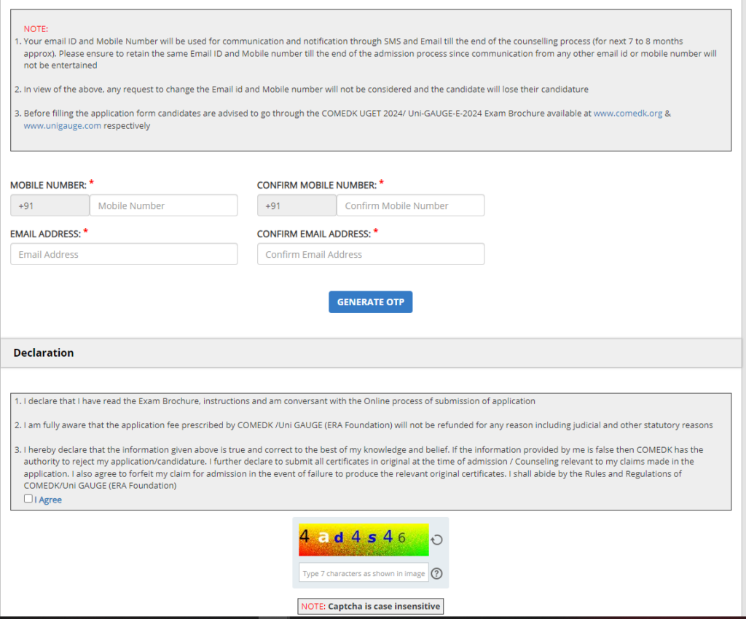The width and height of the screenshot is (746, 619).
Task: Open the captcha help tooltip
Action: [436, 573]
